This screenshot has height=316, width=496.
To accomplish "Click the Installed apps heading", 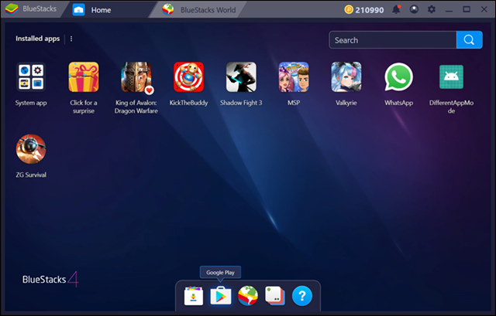I will pyautogui.click(x=38, y=39).
